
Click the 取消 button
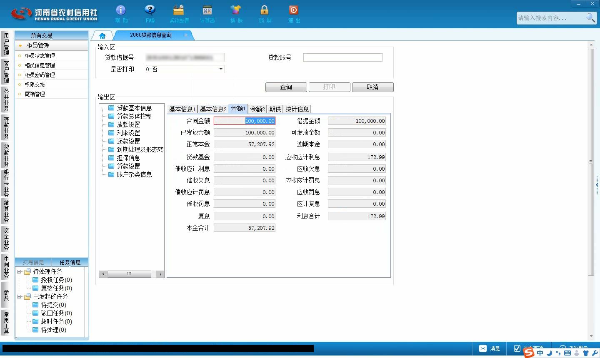(x=372, y=87)
